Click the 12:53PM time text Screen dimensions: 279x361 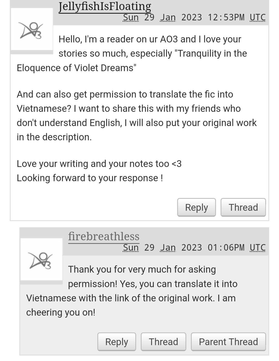pyautogui.click(x=226, y=17)
